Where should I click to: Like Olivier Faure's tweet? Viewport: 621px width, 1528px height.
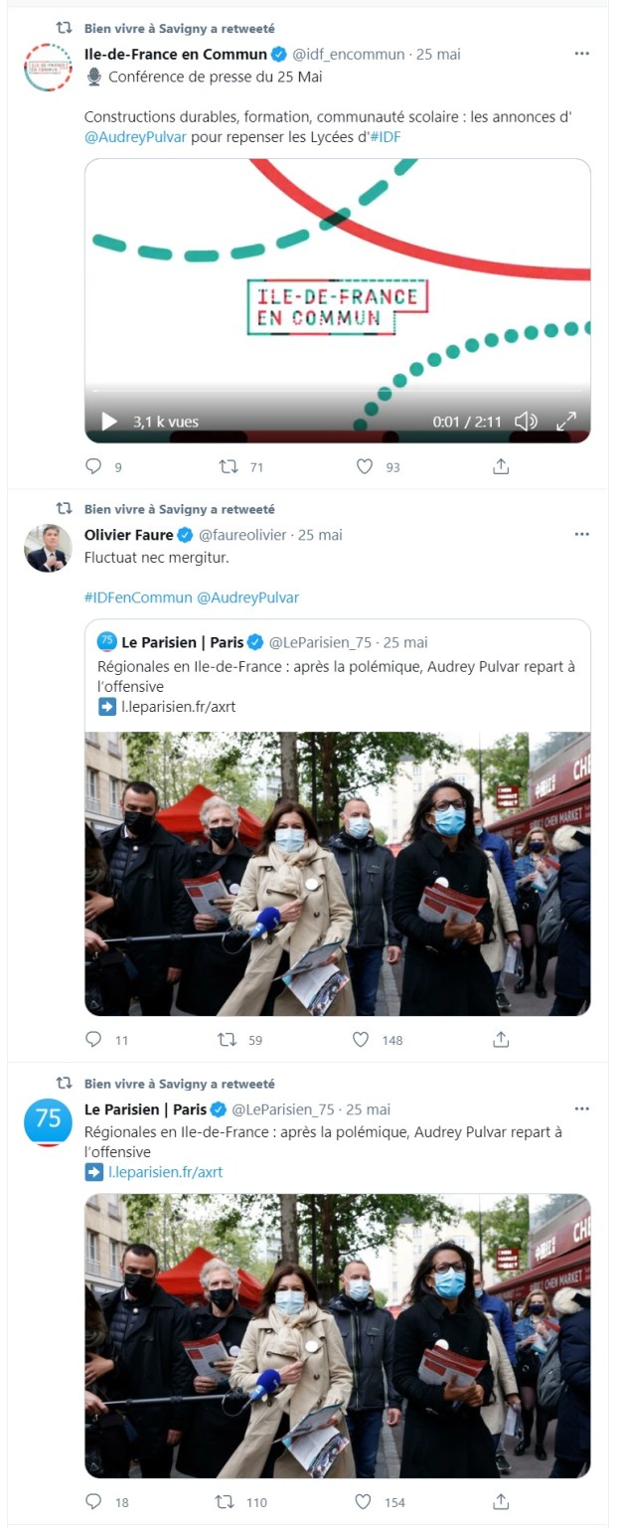coord(362,1040)
